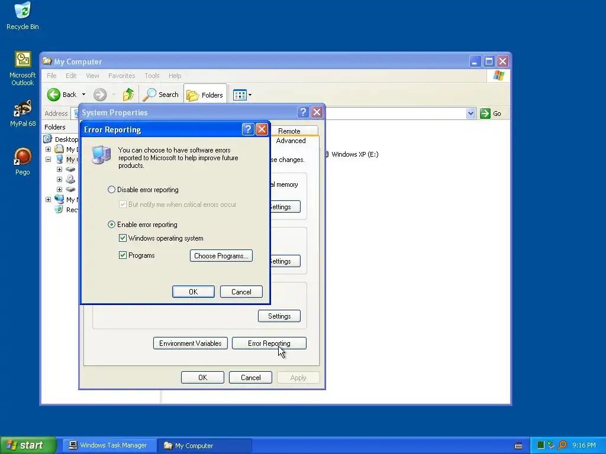
Task: Open the View menu
Action: 92,76
